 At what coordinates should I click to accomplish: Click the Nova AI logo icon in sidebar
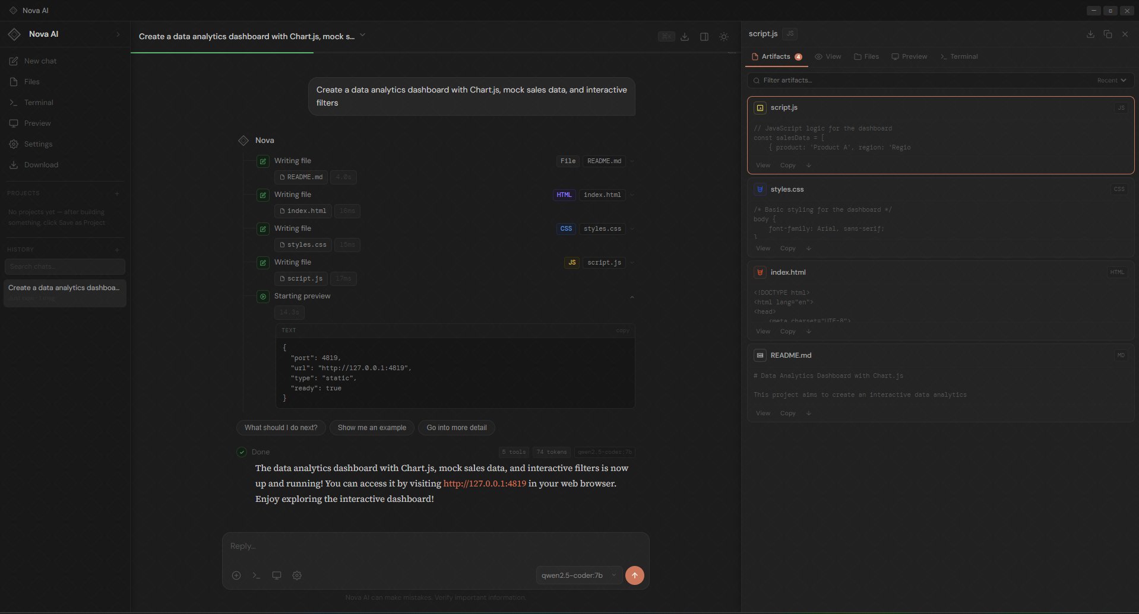[14, 34]
